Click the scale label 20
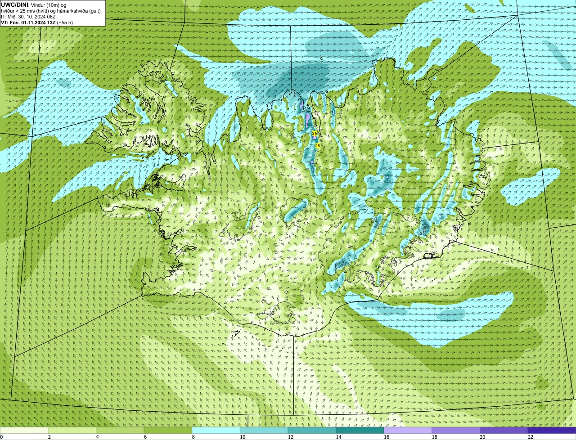The height and width of the screenshot is (440, 576). click(482, 437)
